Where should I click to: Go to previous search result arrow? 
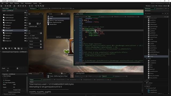coord(165,14)
